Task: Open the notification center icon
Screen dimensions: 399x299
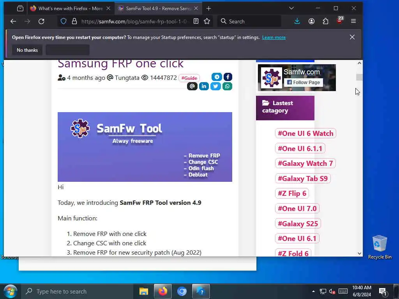Action: tap(383, 291)
